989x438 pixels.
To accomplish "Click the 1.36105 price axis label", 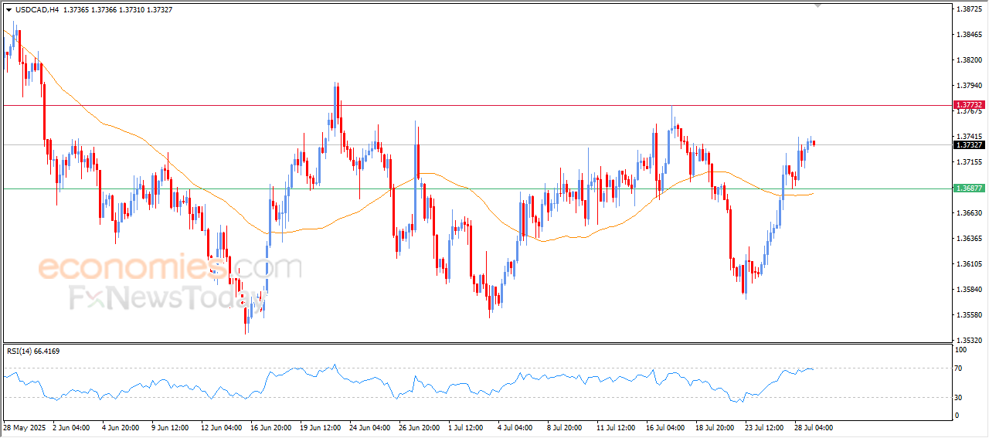I will click(969, 264).
